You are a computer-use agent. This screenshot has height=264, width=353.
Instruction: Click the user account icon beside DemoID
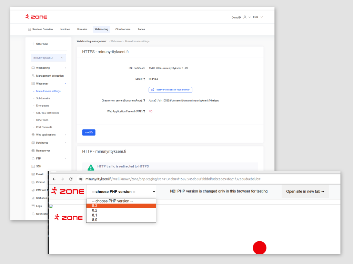pyautogui.click(x=245, y=17)
